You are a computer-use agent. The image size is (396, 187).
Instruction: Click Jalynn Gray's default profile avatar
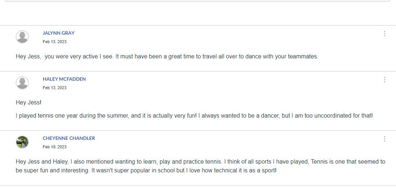click(22, 37)
